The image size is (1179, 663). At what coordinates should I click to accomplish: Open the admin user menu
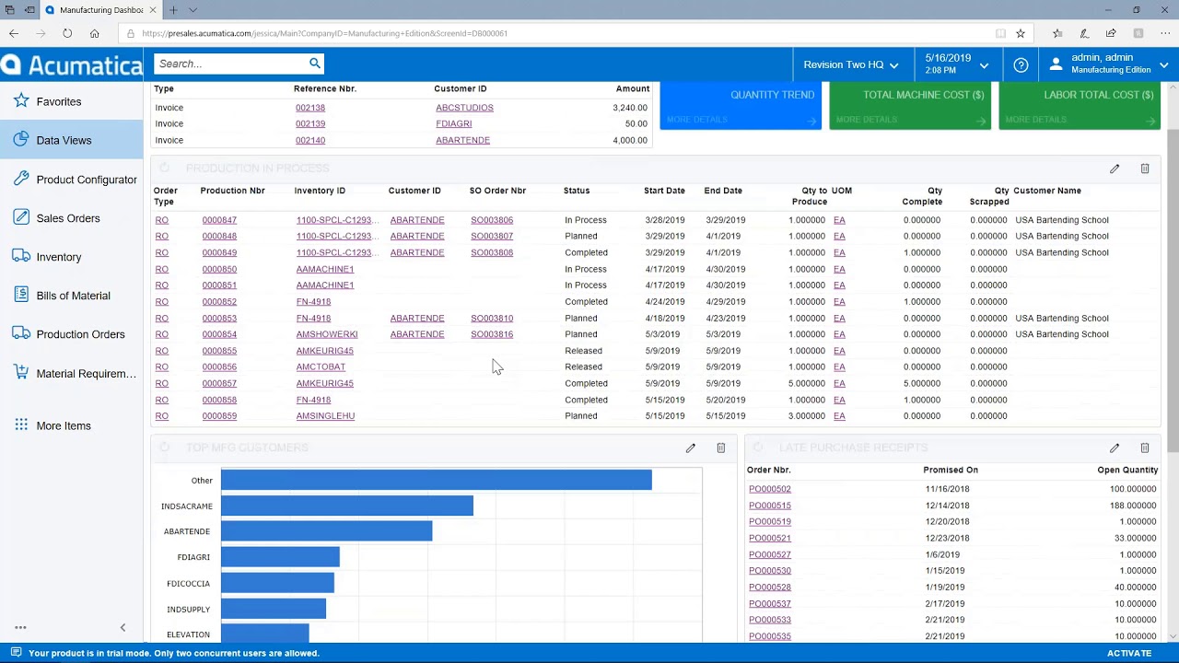point(1109,64)
